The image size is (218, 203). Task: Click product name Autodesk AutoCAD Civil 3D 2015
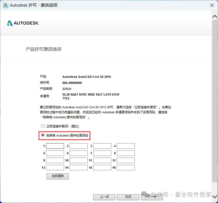pyautogui.click(x=87, y=77)
